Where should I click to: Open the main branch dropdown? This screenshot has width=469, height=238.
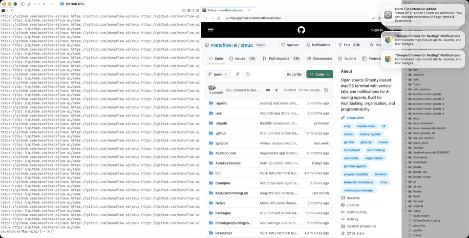click(x=218, y=74)
